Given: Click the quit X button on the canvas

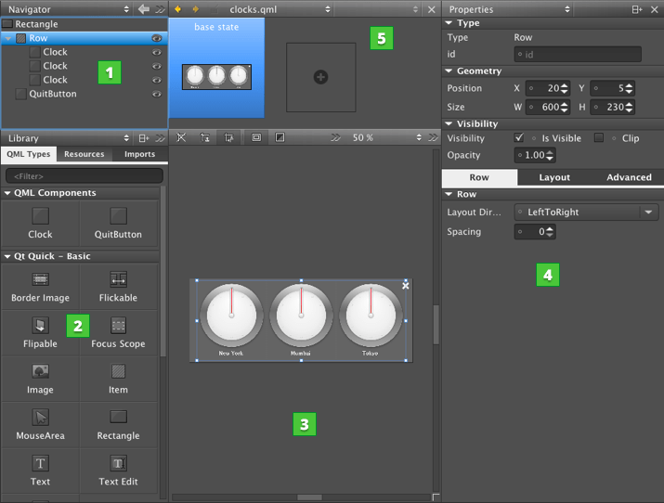Looking at the screenshot, I should (x=405, y=286).
